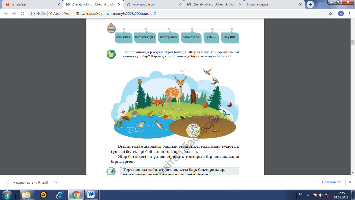Click the paragraph starting Біздің ғаламшардағы
The height and width of the screenshot is (200, 355).
tap(175, 149)
